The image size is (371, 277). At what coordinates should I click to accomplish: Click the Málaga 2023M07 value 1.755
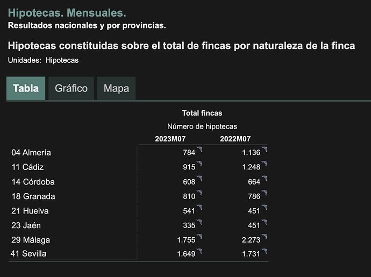tap(186, 240)
